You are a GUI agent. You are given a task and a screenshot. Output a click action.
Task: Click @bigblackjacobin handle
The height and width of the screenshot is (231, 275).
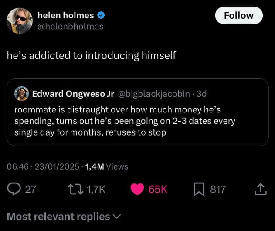coord(154,94)
